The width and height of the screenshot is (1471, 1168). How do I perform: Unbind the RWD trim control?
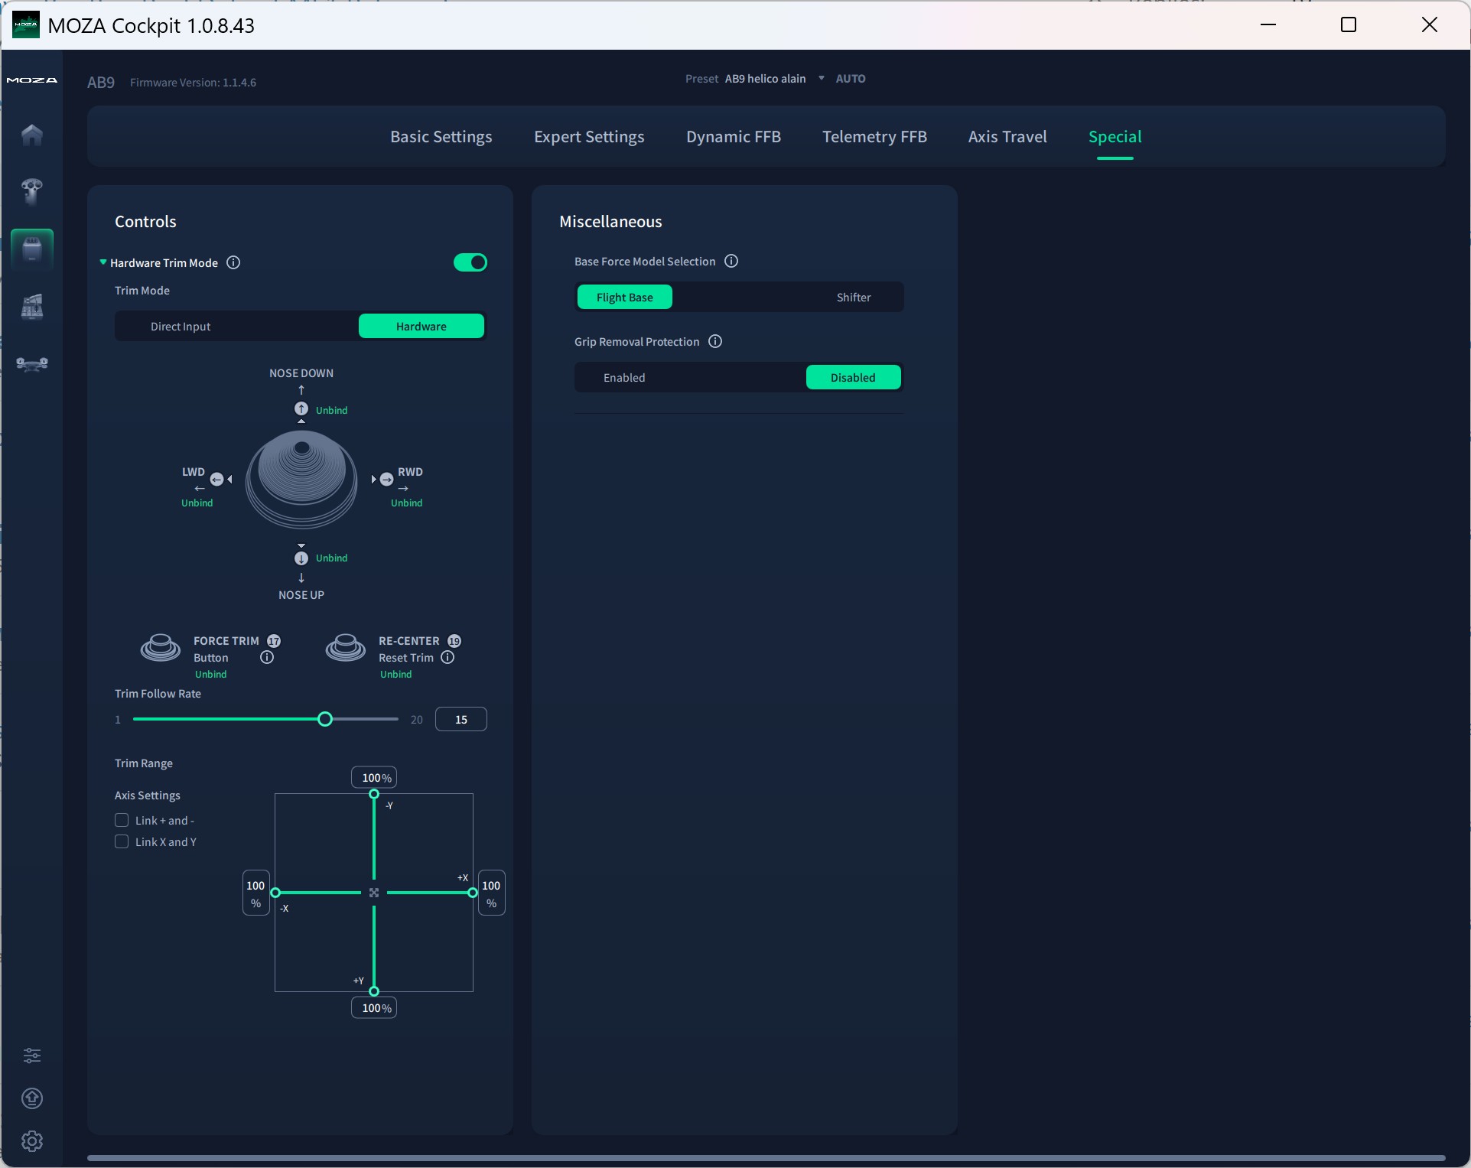tap(406, 503)
